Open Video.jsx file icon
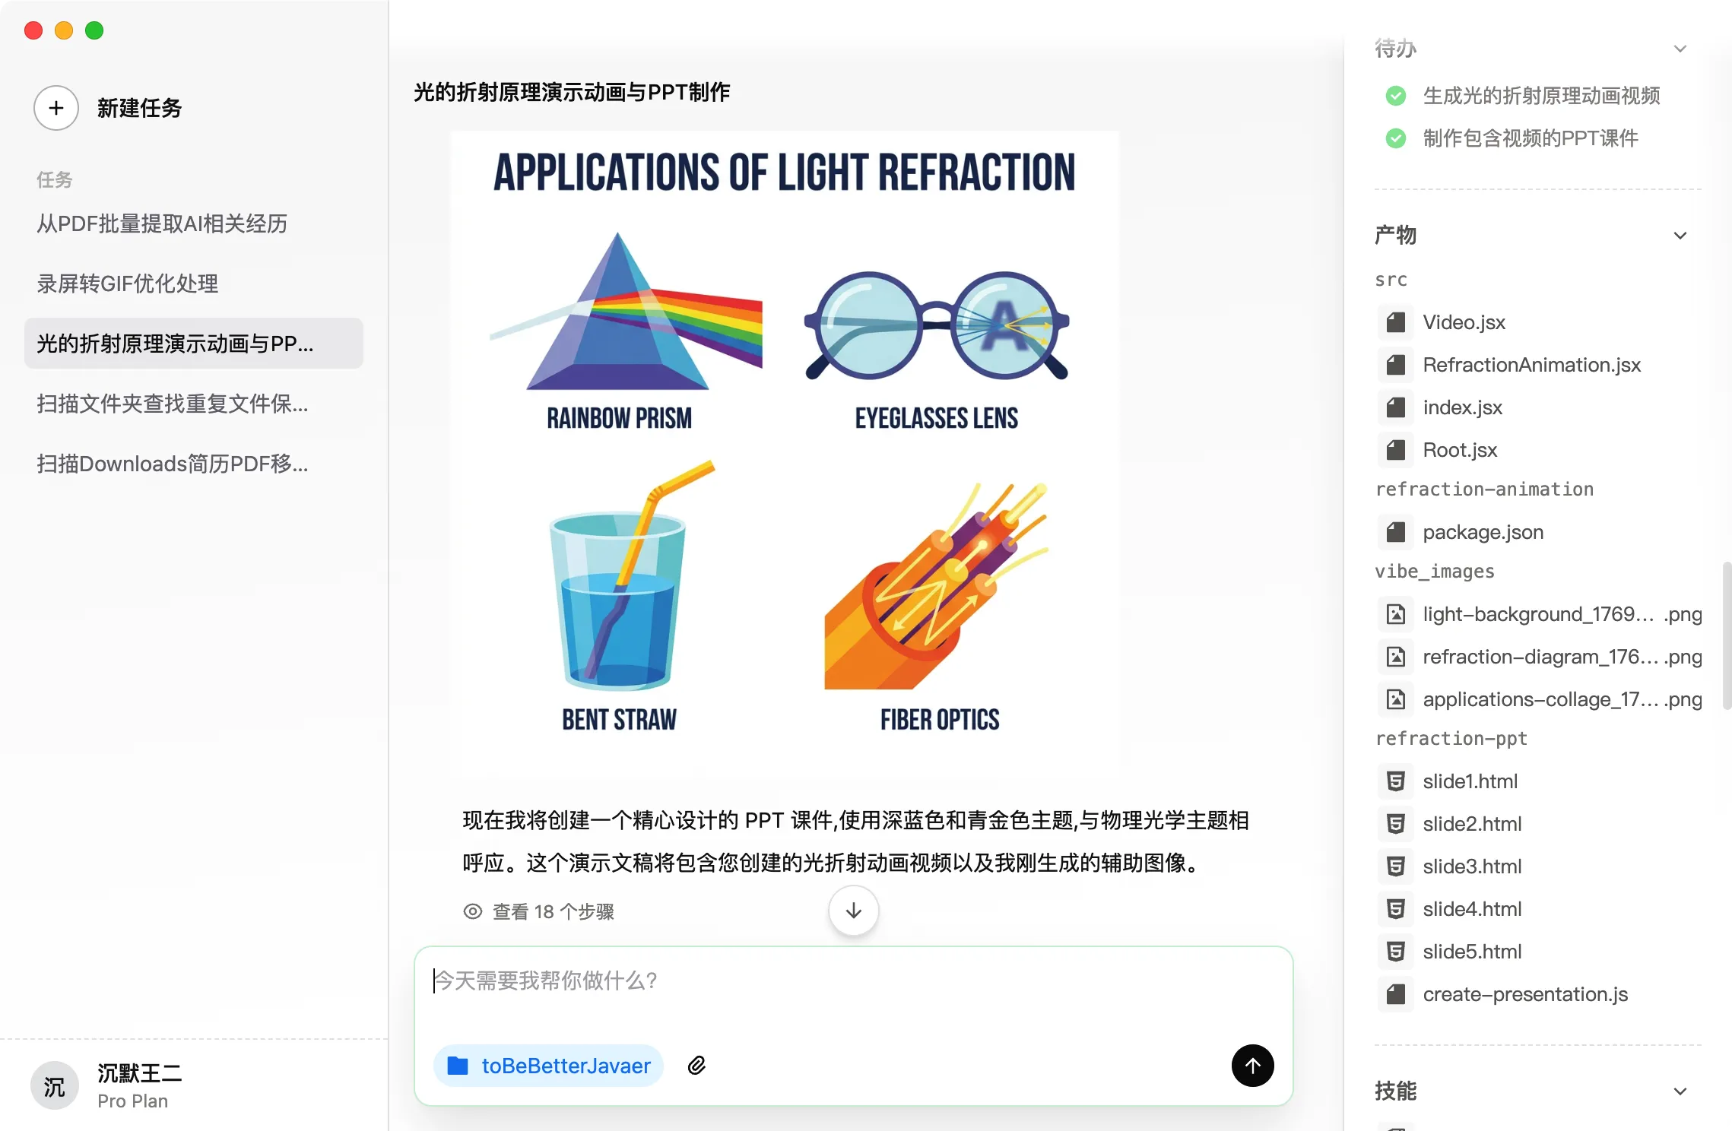The width and height of the screenshot is (1732, 1131). coord(1396,322)
